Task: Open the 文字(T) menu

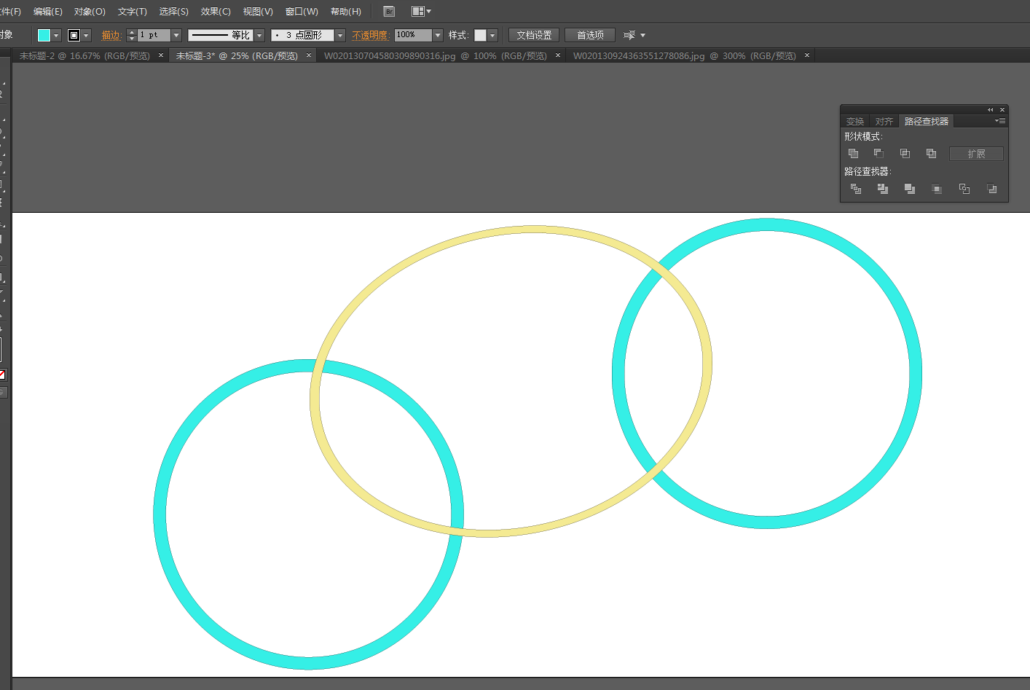Action: click(133, 12)
